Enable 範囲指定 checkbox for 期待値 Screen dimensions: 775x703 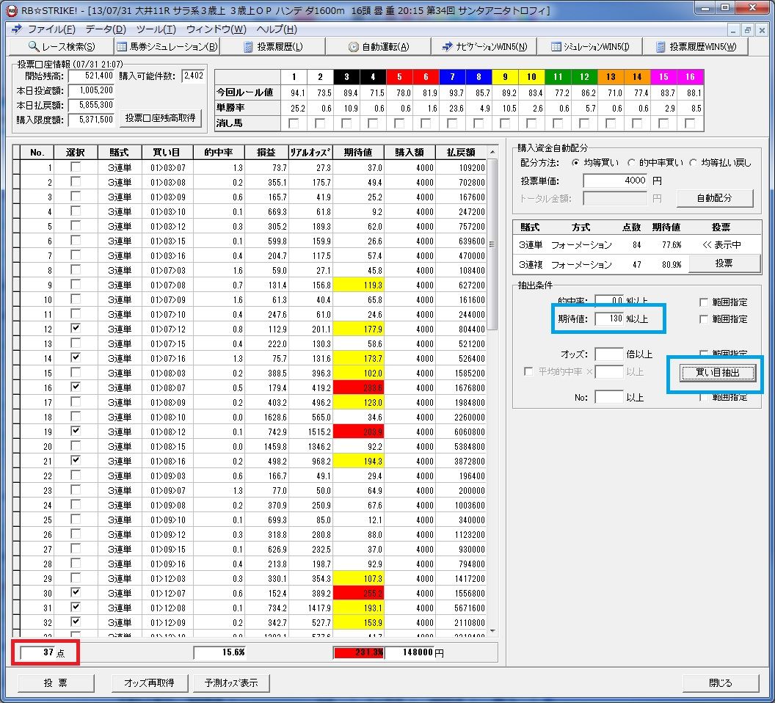click(x=704, y=319)
